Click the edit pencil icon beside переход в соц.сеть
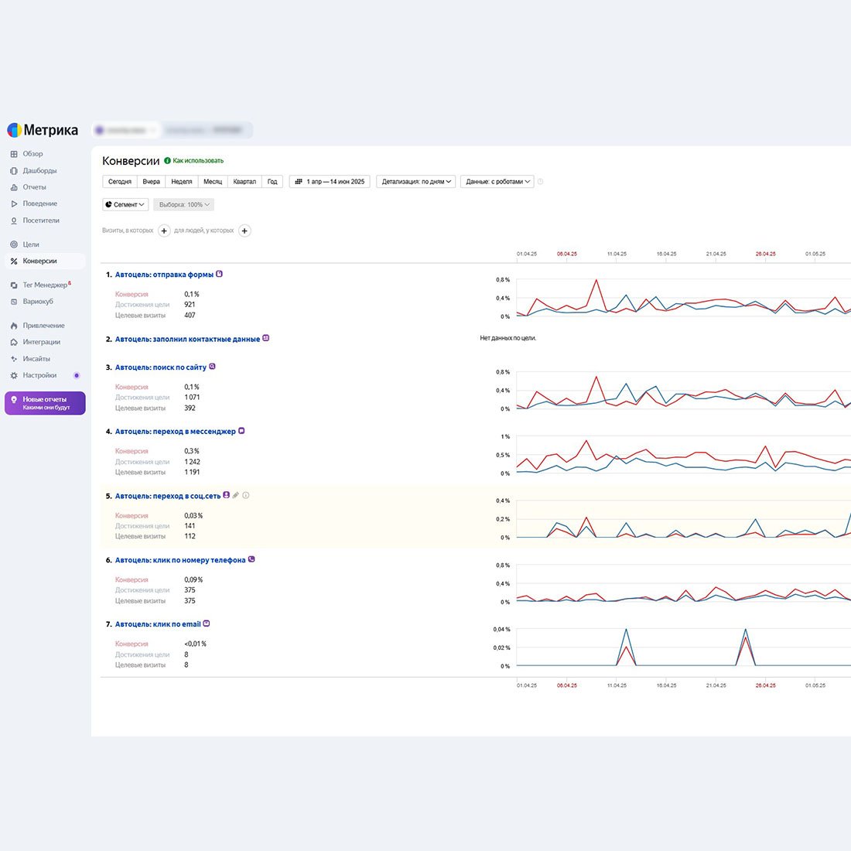Image resolution: width=851 pixels, height=851 pixels. coord(236,496)
